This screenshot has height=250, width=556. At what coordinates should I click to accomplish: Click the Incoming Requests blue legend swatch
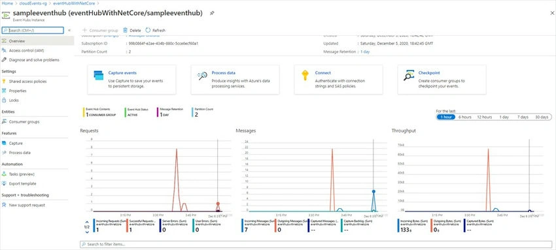pos(94,226)
